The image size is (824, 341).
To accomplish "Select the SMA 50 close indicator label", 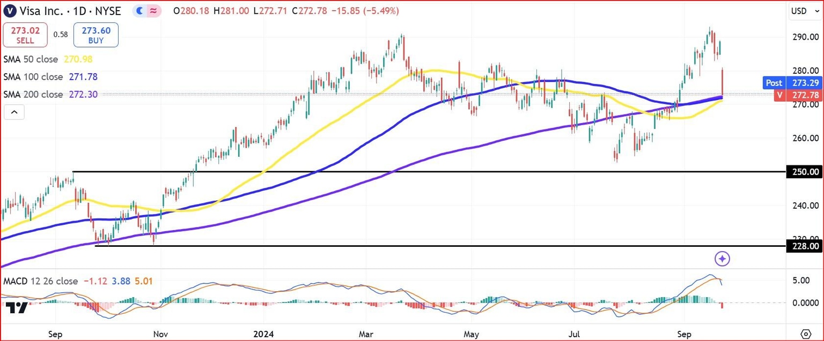I will (32, 59).
